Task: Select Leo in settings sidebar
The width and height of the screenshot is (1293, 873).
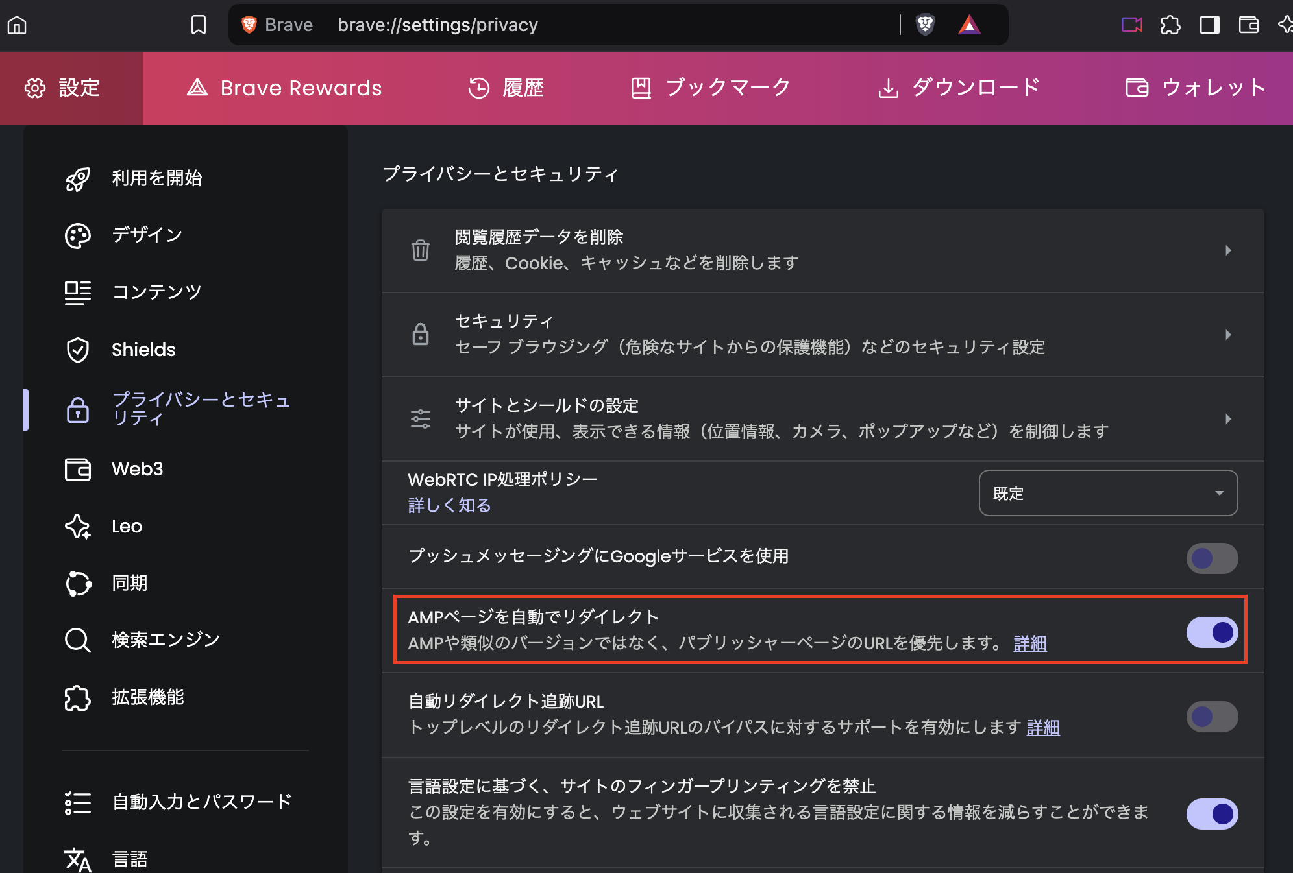Action: pos(127,527)
